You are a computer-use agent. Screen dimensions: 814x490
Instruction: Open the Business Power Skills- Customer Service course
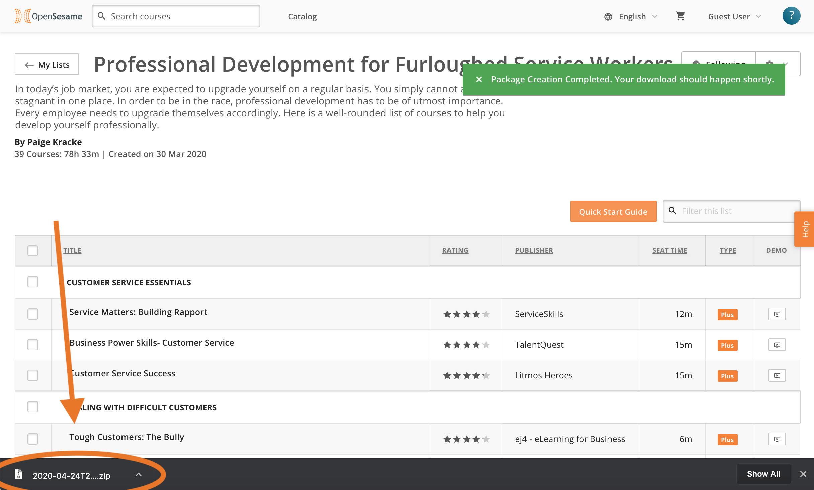(152, 343)
